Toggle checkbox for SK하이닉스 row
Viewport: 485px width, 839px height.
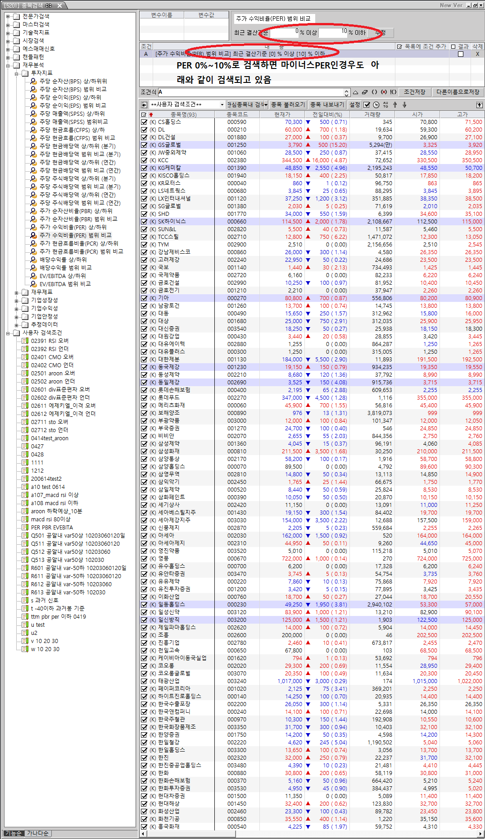coord(144,222)
